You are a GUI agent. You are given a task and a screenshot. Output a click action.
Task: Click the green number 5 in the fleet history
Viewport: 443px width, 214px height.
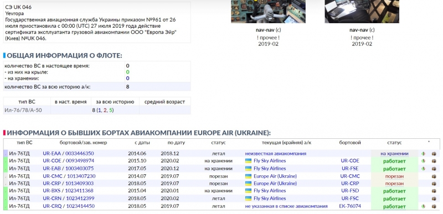pos(111,110)
